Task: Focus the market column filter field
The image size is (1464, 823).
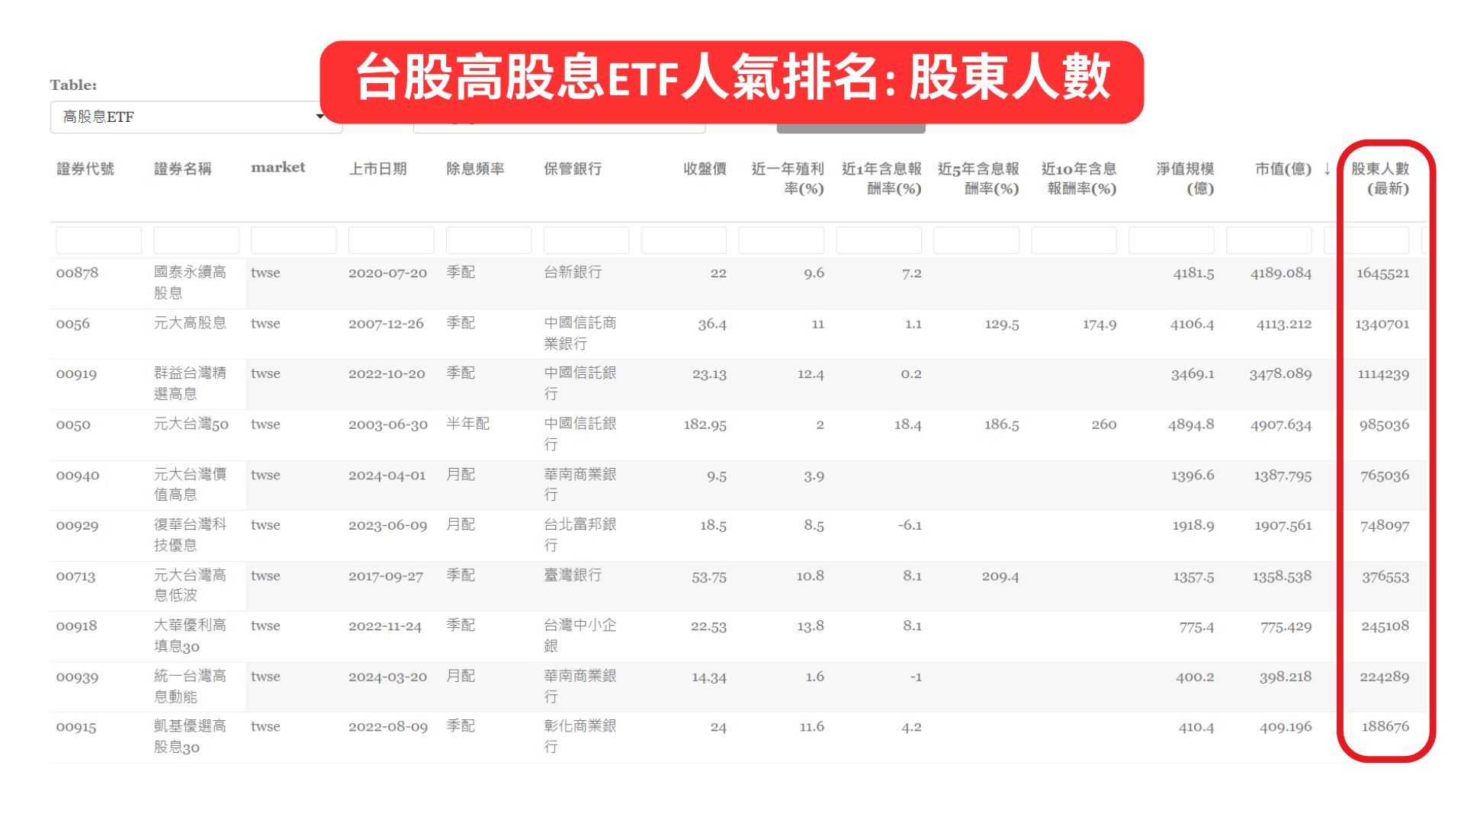Action: click(x=294, y=241)
